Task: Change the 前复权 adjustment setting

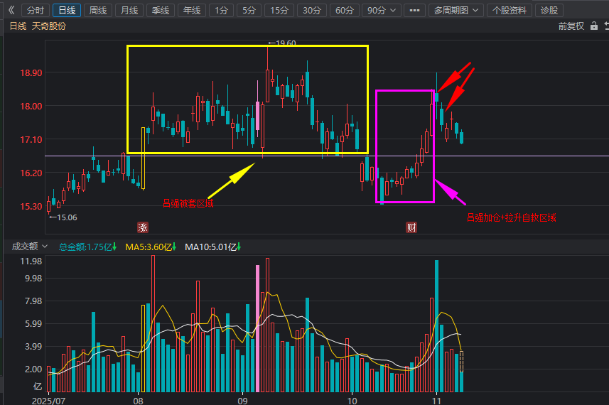Action: pyautogui.click(x=571, y=26)
